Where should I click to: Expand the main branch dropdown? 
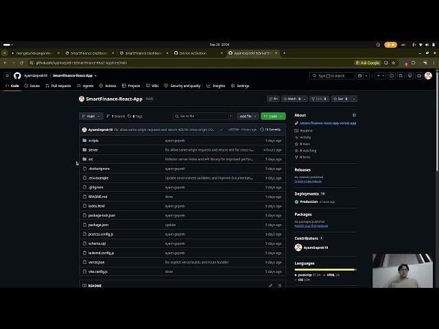point(91,116)
